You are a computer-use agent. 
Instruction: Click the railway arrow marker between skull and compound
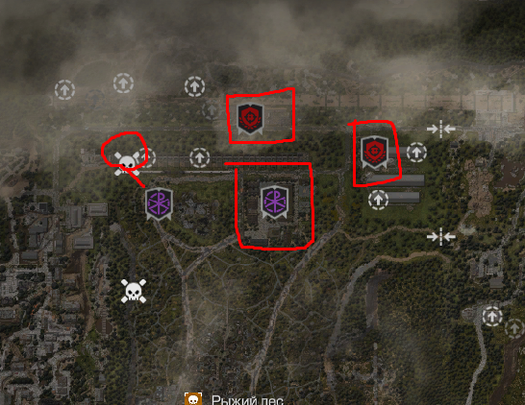tap(200, 157)
